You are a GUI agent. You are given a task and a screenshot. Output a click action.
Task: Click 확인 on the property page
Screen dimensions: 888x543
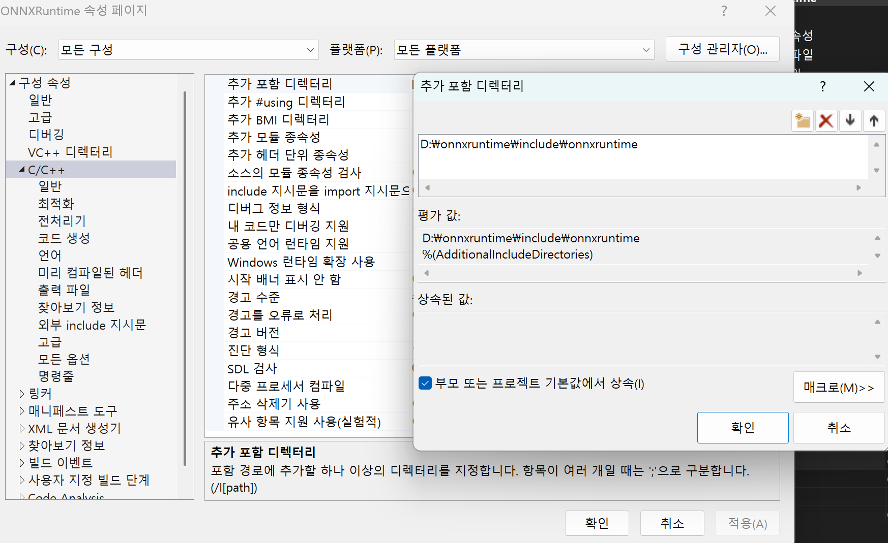pyautogui.click(x=597, y=523)
